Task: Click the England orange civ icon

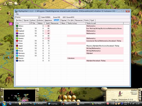Action: click(17, 31)
